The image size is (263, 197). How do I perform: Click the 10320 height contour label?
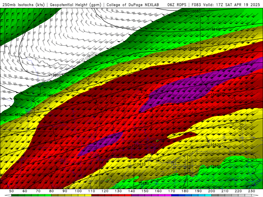[x=20, y=115]
